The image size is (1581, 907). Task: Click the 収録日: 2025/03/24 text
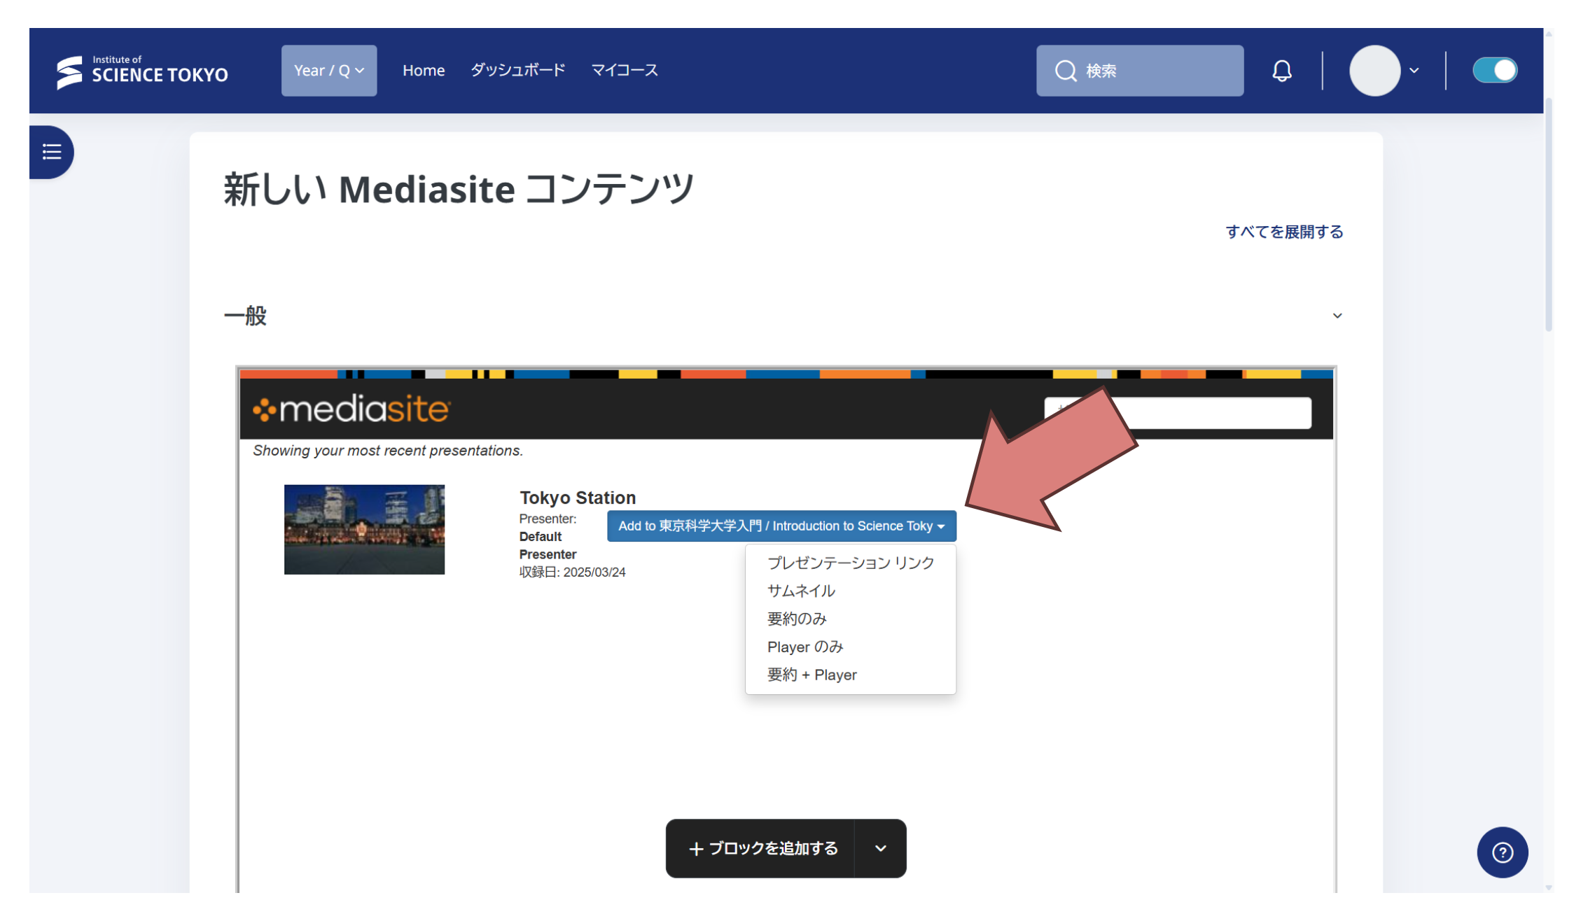pos(572,572)
